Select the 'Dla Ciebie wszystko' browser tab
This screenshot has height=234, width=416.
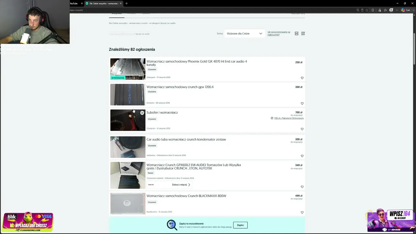click(104, 4)
